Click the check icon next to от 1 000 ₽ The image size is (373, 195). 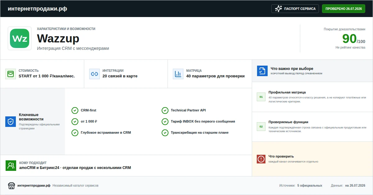coord(75,122)
